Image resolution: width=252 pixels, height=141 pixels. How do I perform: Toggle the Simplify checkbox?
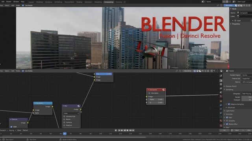pos(227,121)
